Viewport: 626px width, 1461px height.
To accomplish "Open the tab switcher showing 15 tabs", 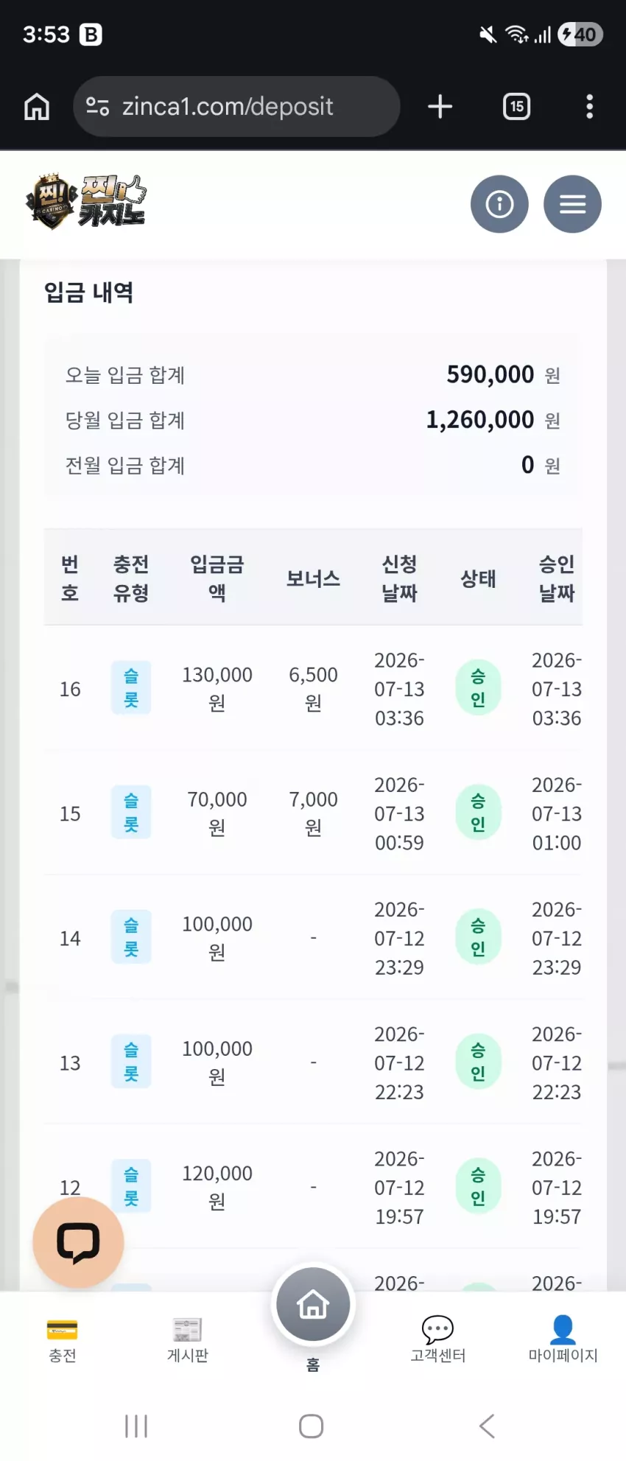I will point(516,107).
